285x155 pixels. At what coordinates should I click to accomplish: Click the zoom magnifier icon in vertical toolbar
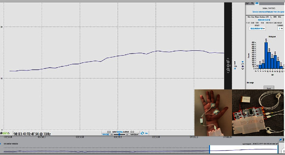[x=228, y=70]
